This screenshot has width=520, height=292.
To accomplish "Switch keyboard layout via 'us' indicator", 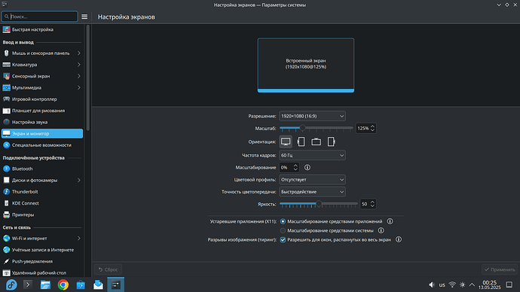I will [x=442, y=285].
